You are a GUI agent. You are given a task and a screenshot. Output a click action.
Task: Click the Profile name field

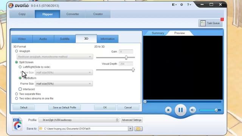click(x=79, y=120)
